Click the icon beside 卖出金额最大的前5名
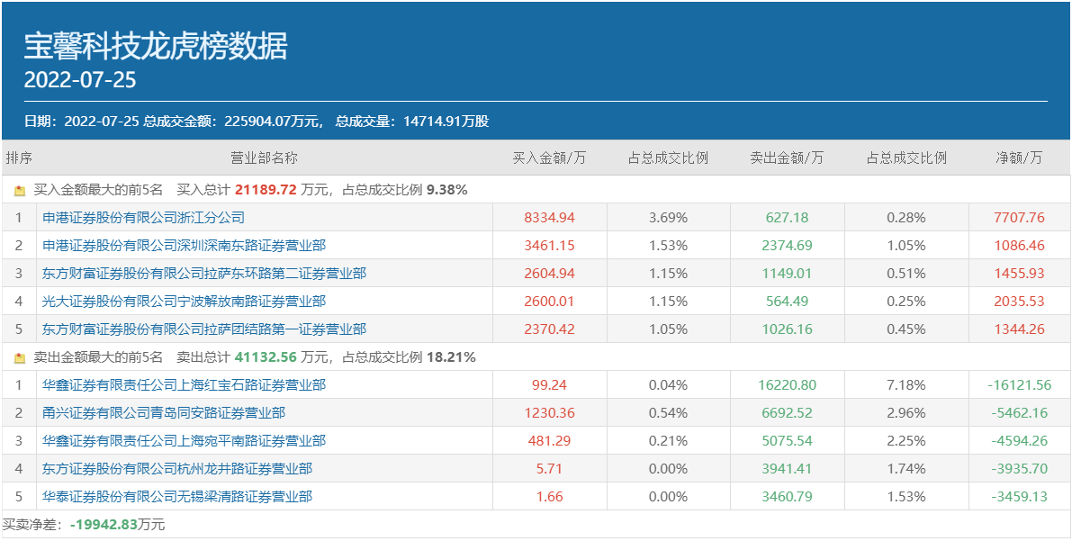Screen dimensions: 1072x541 tap(20, 358)
